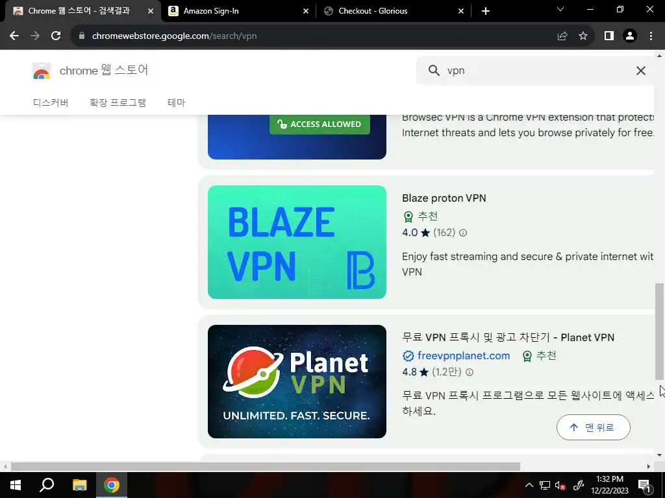Visit freevpnplanet.com publisher link

pos(464,356)
